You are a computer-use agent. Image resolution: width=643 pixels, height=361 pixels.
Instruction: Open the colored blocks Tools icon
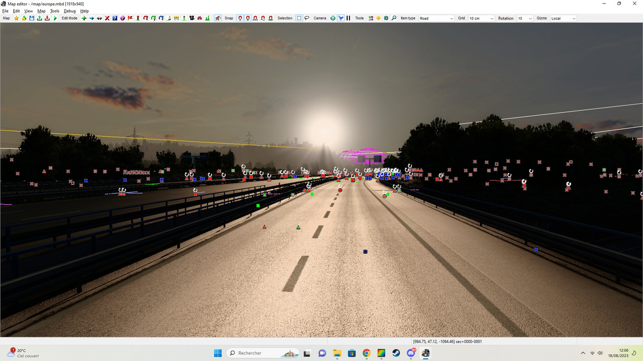pos(371,18)
